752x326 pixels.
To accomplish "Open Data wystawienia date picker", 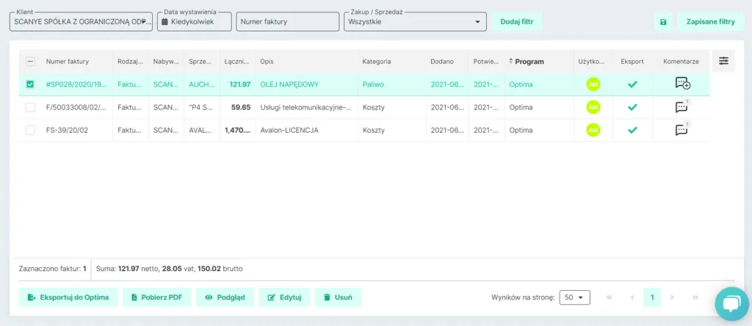I will [x=195, y=21].
